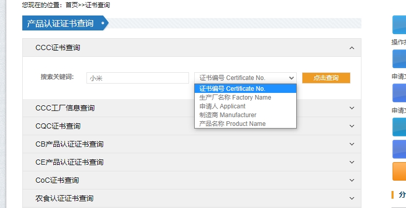The image size is (406, 208).
Task: Pick 申请人 Applicant from the dropdown list
Action: pos(222,106)
